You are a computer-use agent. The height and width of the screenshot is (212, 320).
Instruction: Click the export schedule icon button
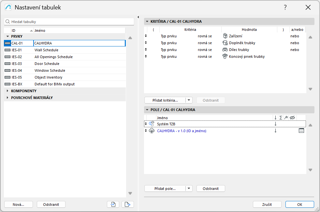tap(128, 204)
